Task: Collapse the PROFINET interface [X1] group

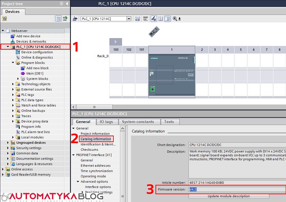Action: pyautogui.click(x=73, y=155)
